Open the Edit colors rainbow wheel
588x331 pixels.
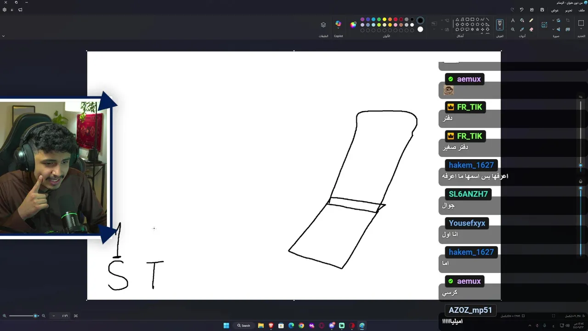tap(353, 25)
